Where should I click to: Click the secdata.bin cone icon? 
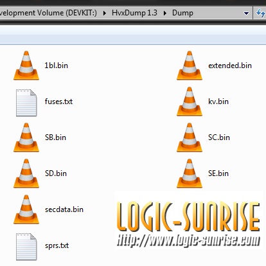pyautogui.click(x=26, y=209)
